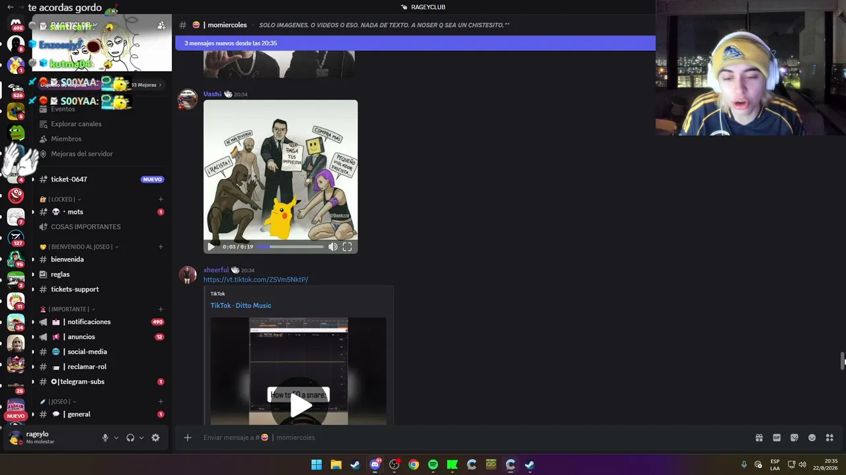Enter fullscreen on Uashi's video

(347, 247)
